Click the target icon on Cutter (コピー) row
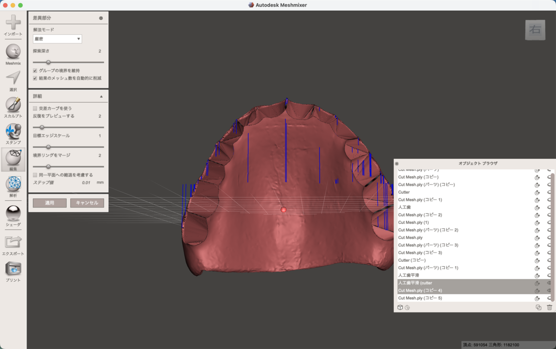The width and height of the screenshot is (556, 349). coord(537,260)
